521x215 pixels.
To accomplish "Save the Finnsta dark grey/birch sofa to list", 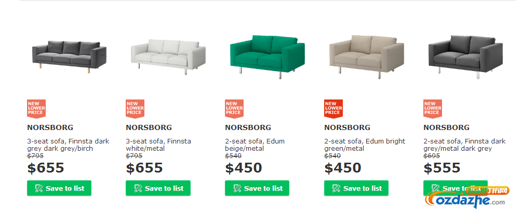I will (x=59, y=188).
